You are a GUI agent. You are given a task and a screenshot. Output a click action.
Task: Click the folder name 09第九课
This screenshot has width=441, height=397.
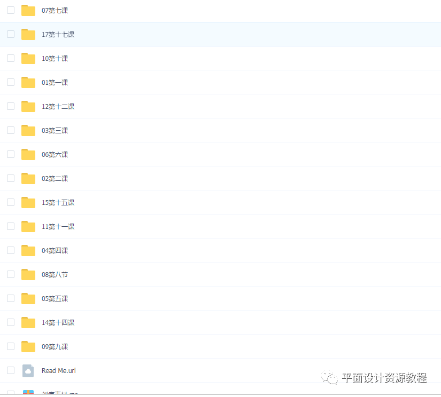(x=55, y=347)
